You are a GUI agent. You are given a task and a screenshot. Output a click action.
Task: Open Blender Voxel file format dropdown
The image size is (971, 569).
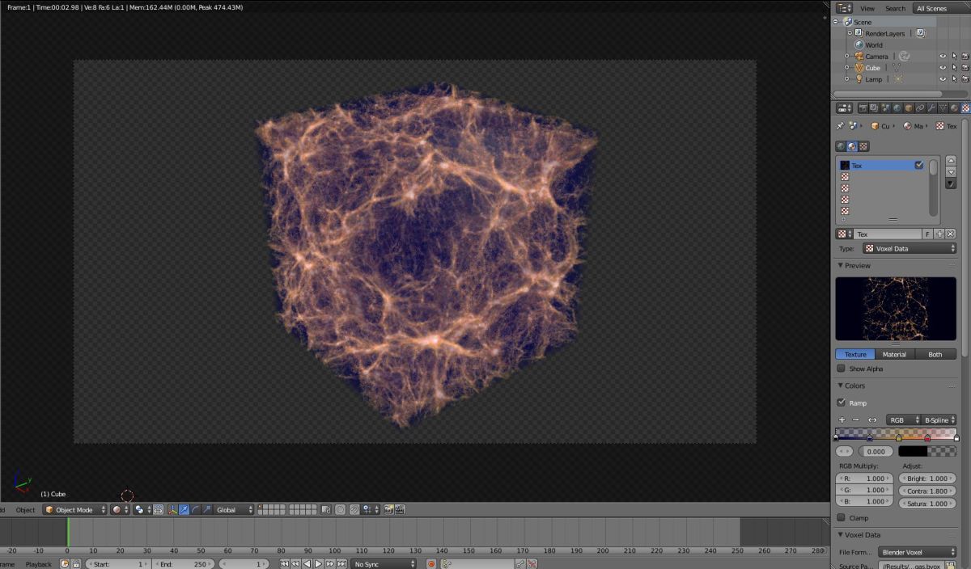(917, 552)
